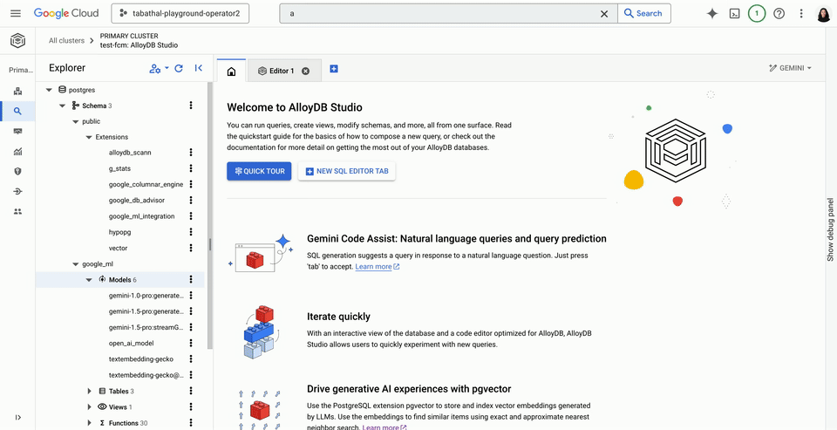Click the NEW SQL EDITOR TAB button
This screenshot has width=837, height=430.
tap(346, 172)
